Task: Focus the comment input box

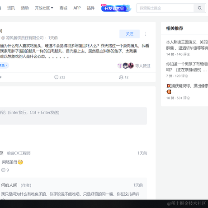Action: 73,116
